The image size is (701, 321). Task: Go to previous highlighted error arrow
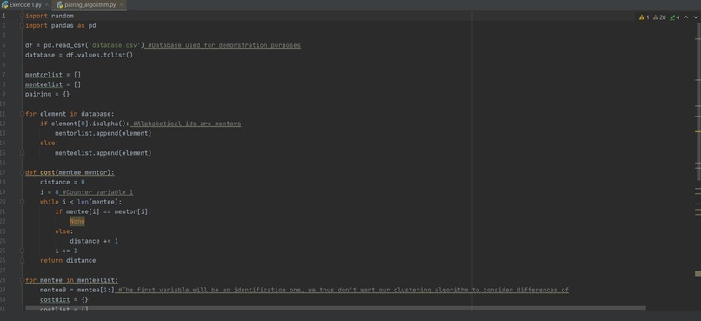coord(686,17)
